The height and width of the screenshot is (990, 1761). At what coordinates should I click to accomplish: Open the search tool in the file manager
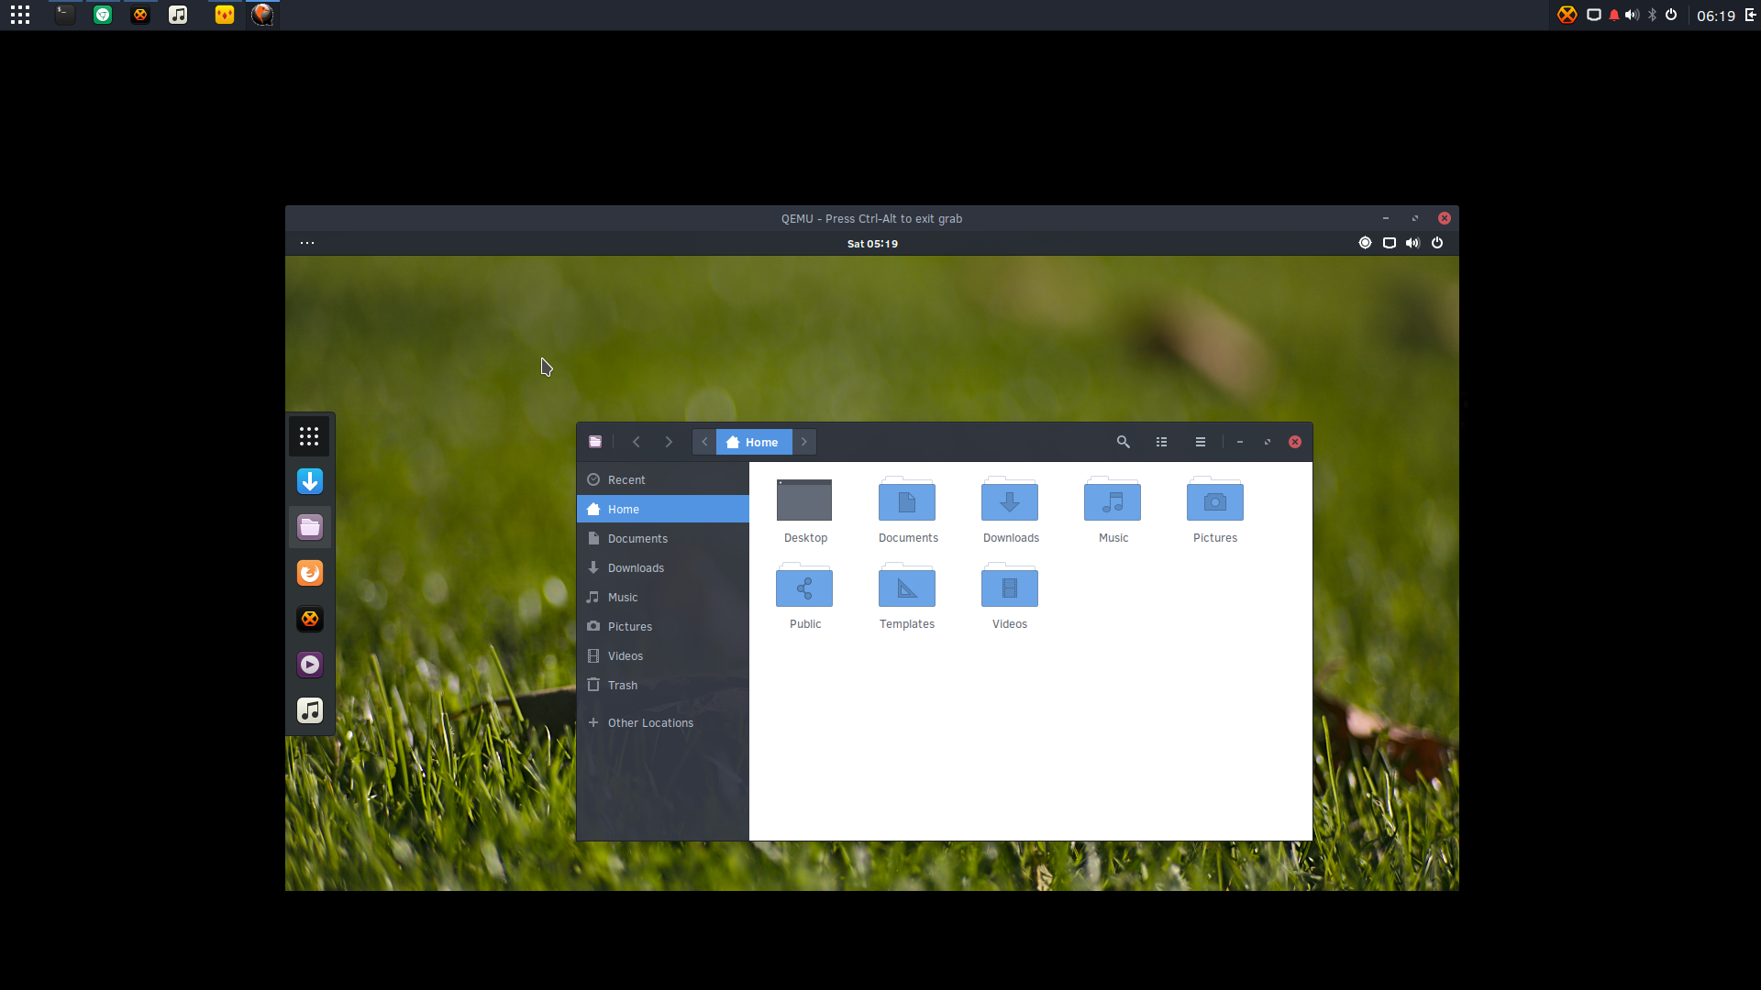tap(1123, 442)
